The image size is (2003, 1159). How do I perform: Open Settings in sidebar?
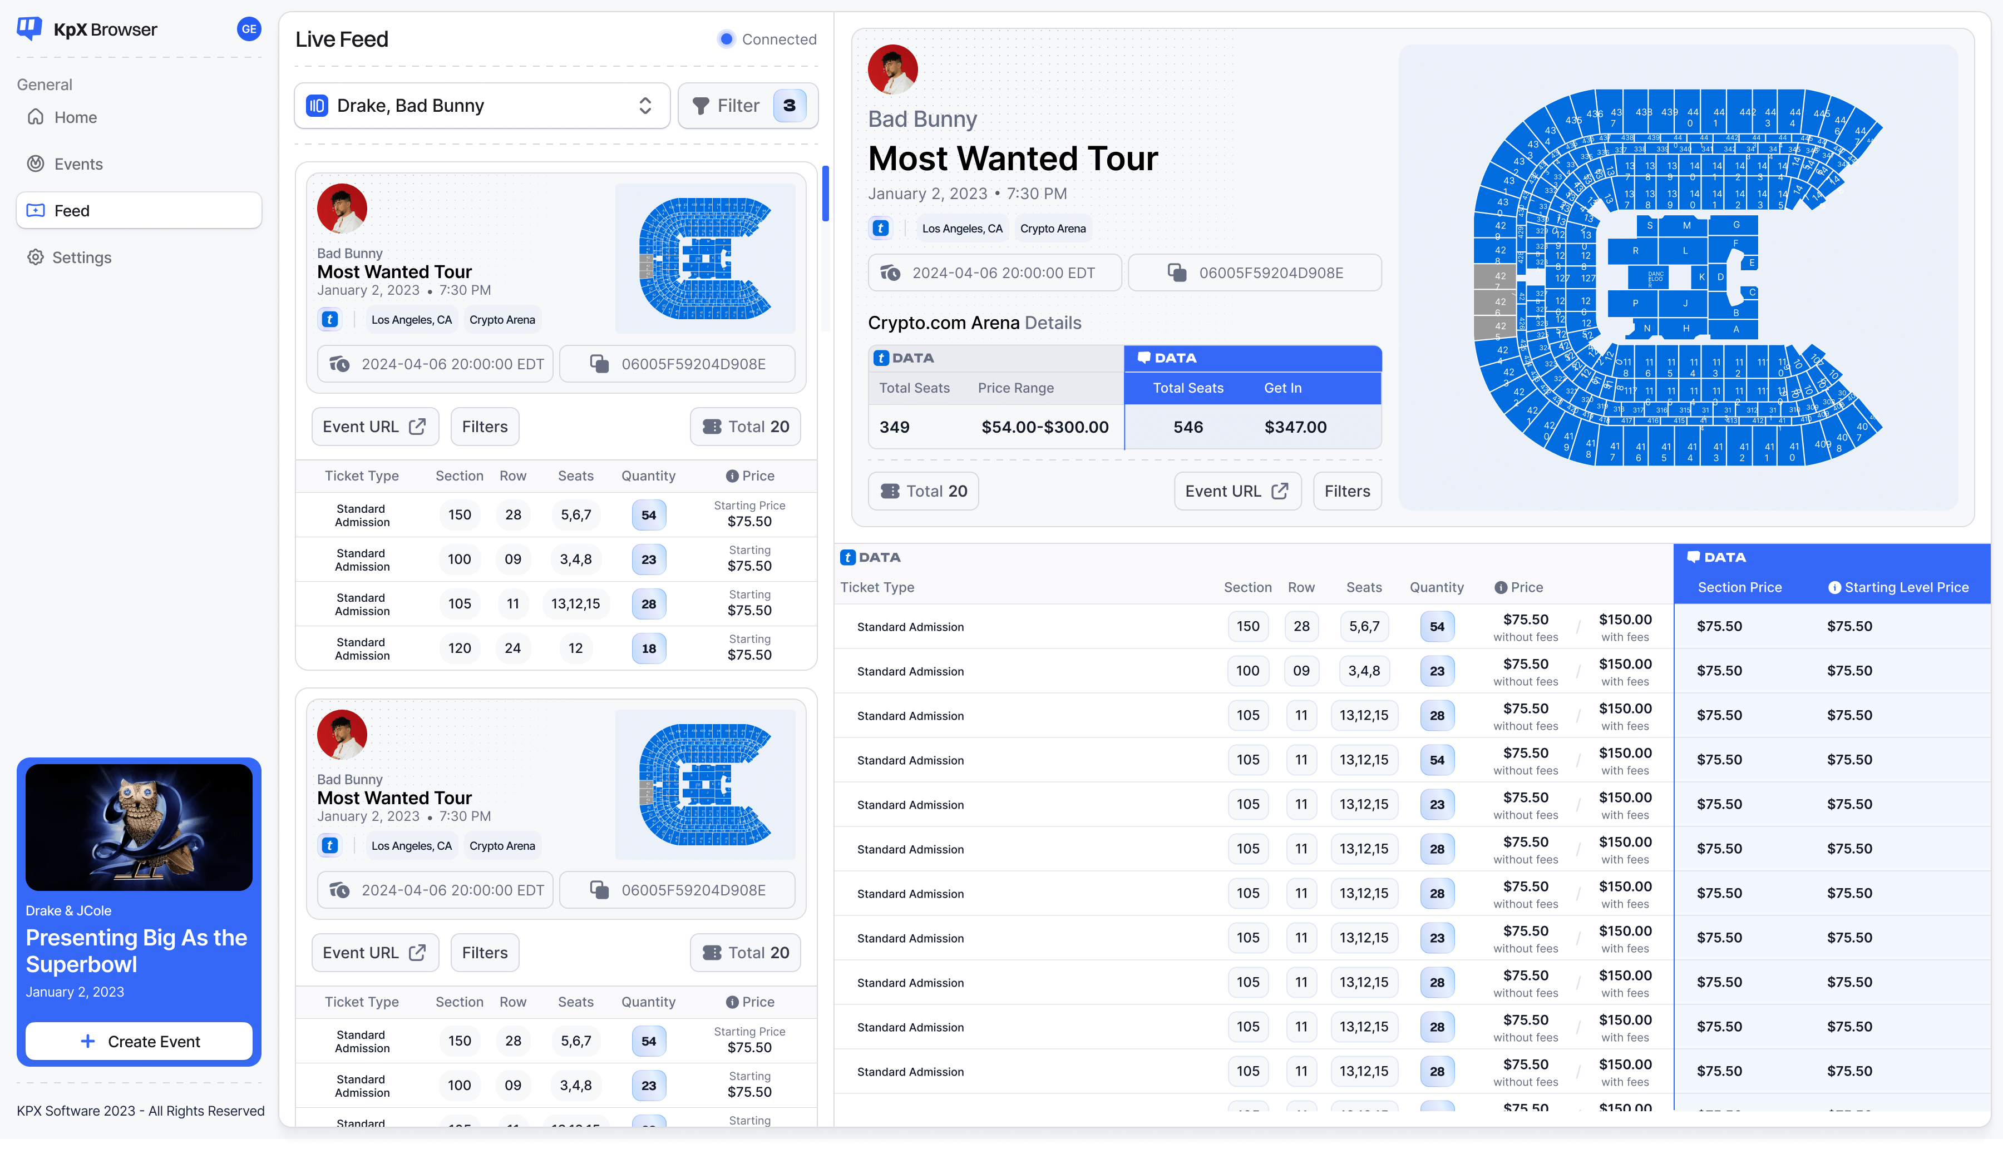[139, 257]
